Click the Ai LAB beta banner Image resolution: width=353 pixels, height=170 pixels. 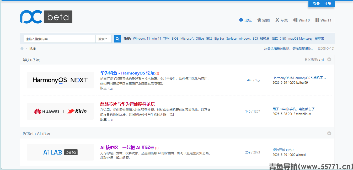pos(60,152)
